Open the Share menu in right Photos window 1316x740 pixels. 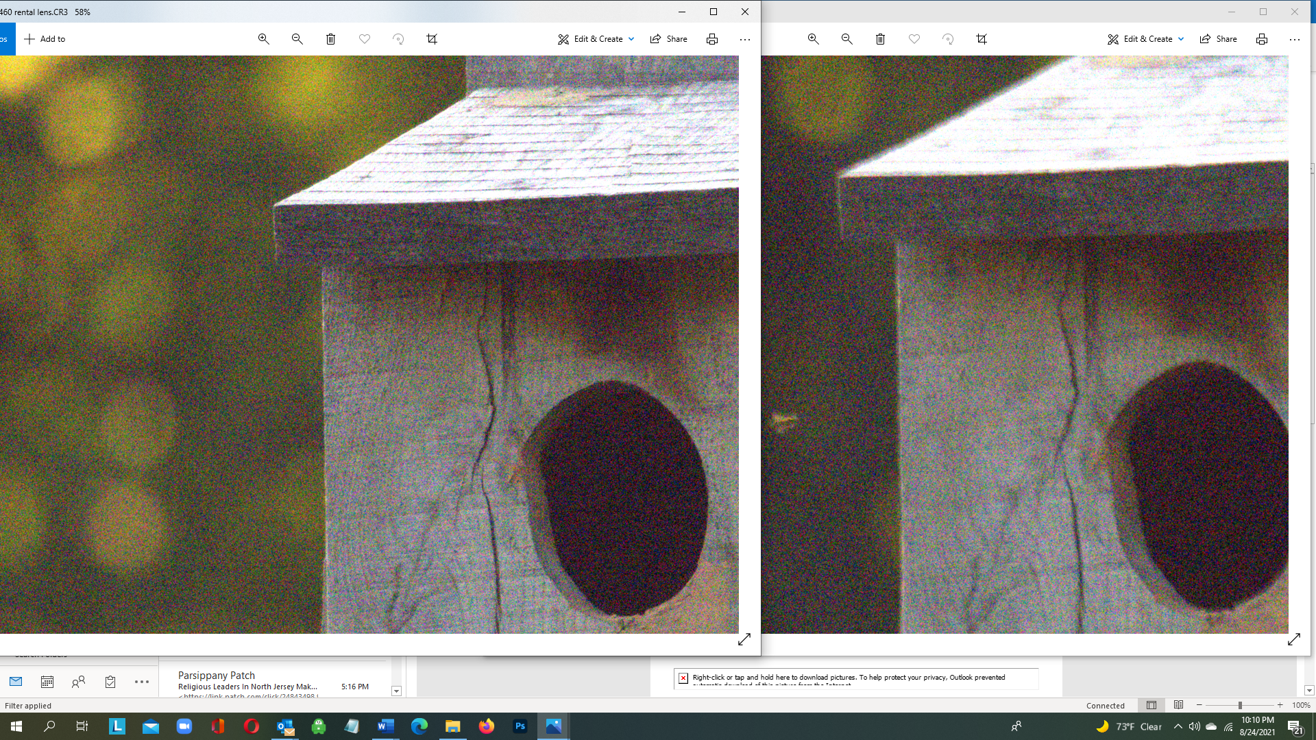(1218, 38)
